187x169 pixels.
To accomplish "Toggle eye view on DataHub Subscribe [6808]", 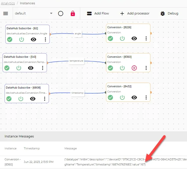I will point(33,99).
